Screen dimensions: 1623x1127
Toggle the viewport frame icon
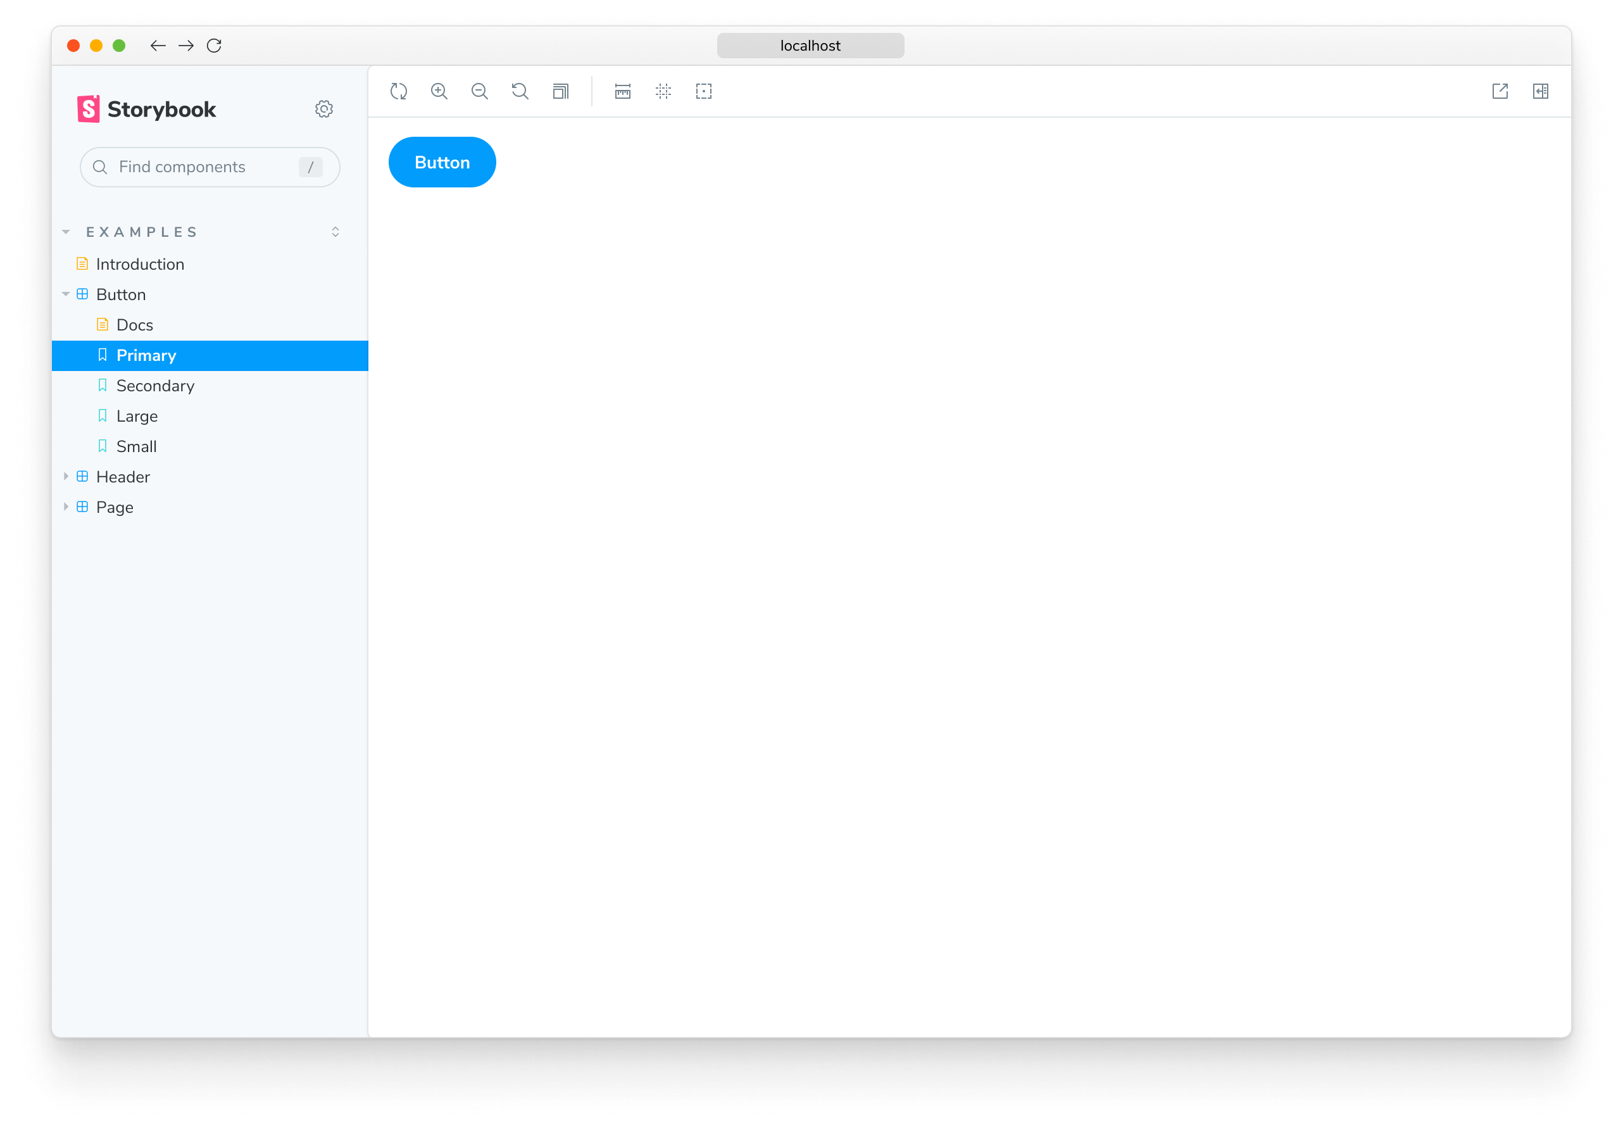coord(560,91)
